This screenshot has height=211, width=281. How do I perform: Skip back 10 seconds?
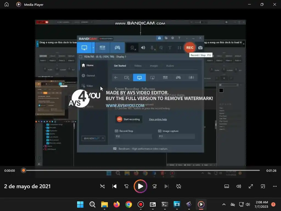(x=127, y=186)
